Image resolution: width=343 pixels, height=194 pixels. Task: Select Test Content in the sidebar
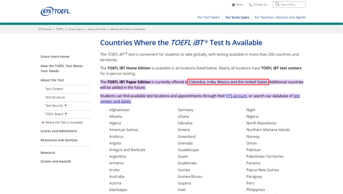(x=54, y=89)
